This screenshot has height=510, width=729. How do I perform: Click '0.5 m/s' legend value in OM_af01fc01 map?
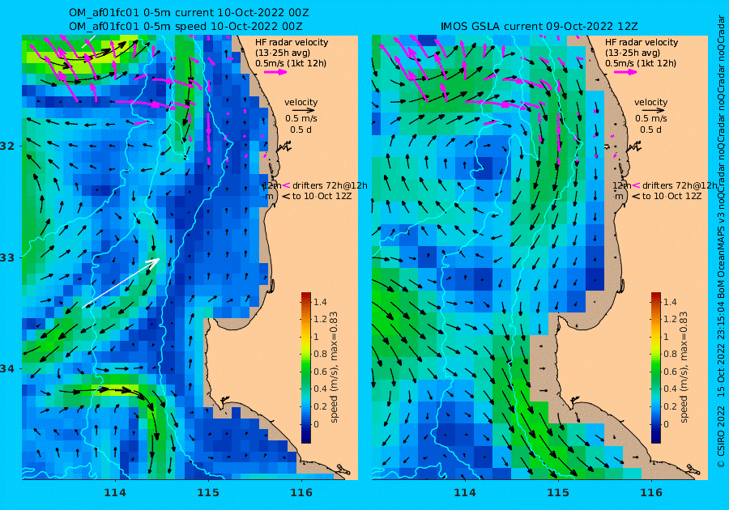coord(301,118)
